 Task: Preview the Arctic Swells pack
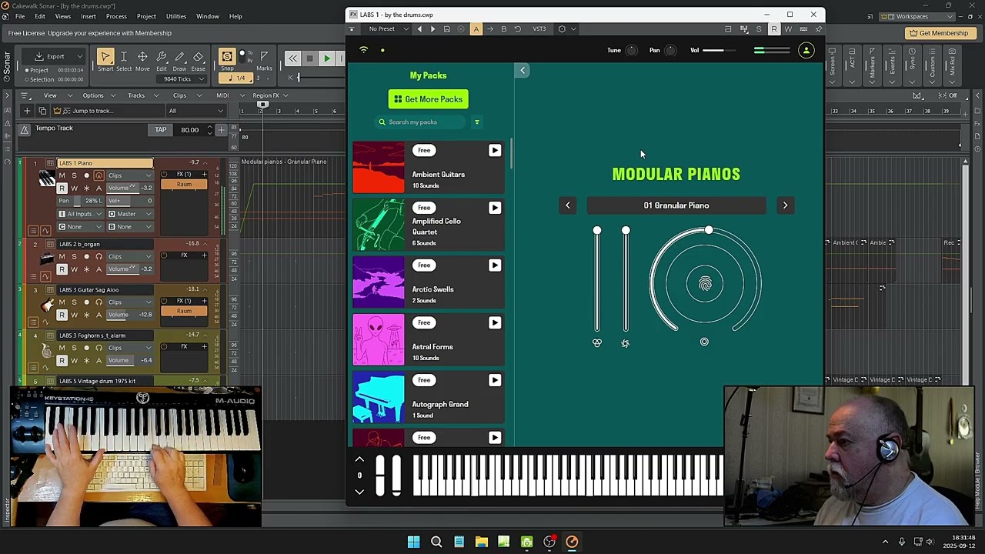(495, 265)
